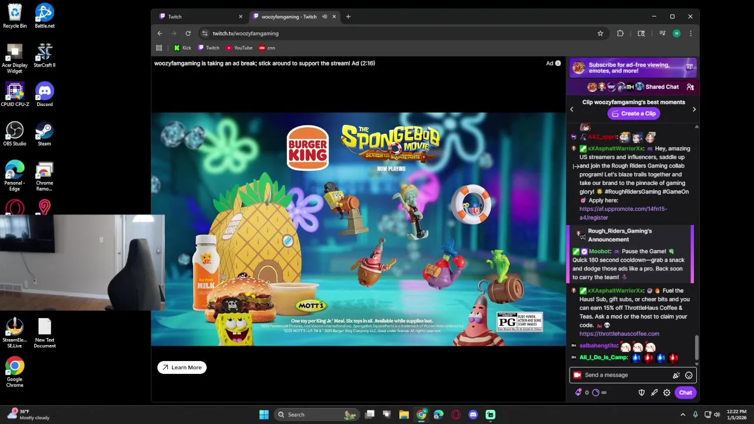Open the Bits gem icon below chat
754x424 pixels.
(x=578, y=392)
